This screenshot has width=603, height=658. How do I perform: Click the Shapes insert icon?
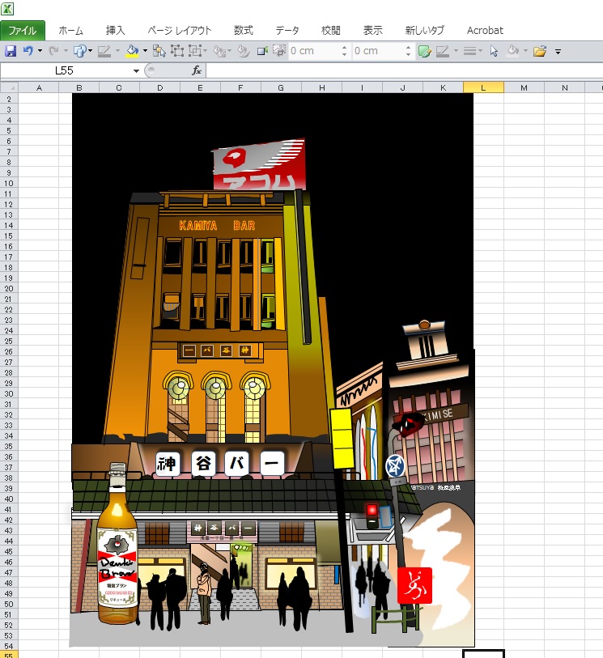click(79, 51)
